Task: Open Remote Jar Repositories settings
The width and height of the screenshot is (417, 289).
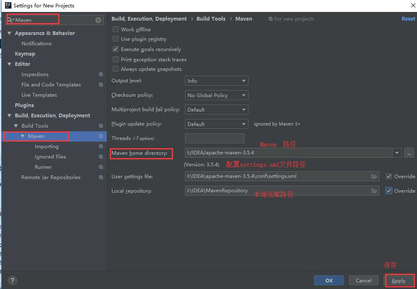Action: click(51, 177)
